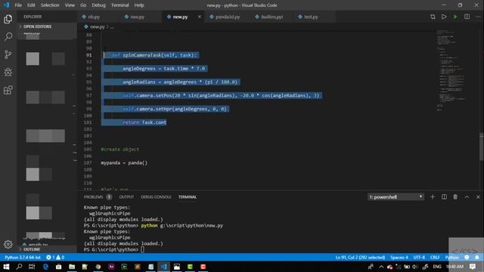
Task: Click the Ln 91, Col 2 cursor position
Action: coord(360,257)
